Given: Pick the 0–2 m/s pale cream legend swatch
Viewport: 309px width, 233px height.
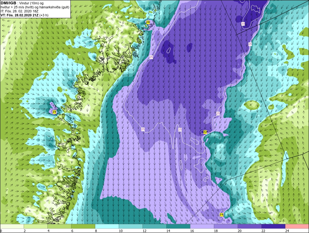Looking at the screenshot, I should 12,226.
